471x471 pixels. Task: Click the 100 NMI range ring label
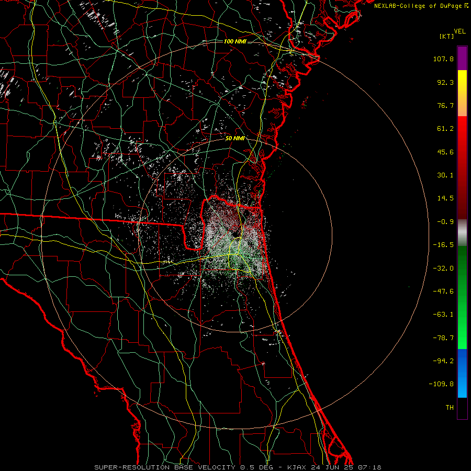click(235, 41)
